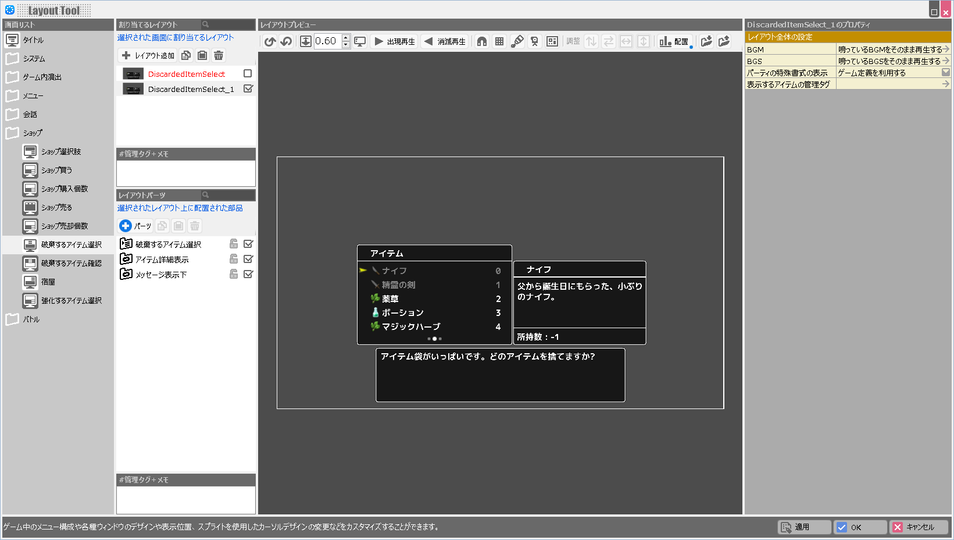Enable the DiscardedItemSelect layout checkbox
Viewport: 954px width, 540px height.
click(248, 74)
